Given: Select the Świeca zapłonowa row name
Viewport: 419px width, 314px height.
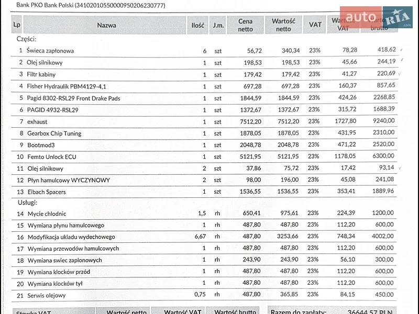Looking at the screenshot, I should click(50, 51).
